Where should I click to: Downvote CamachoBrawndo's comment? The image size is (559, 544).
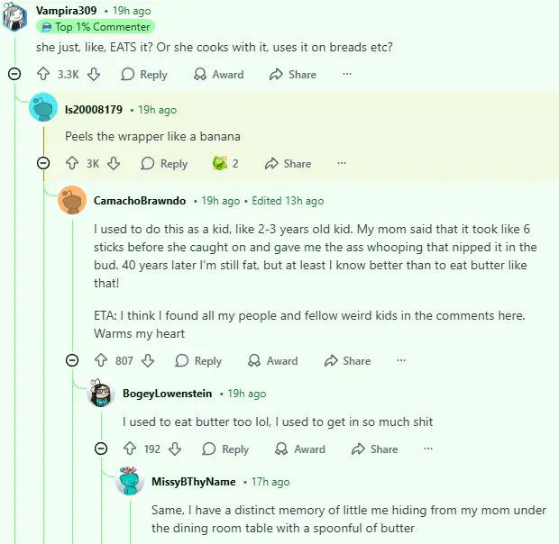point(149,360)
